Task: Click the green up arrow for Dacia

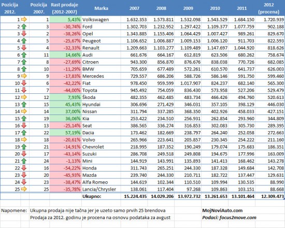Action: (24, 133)
